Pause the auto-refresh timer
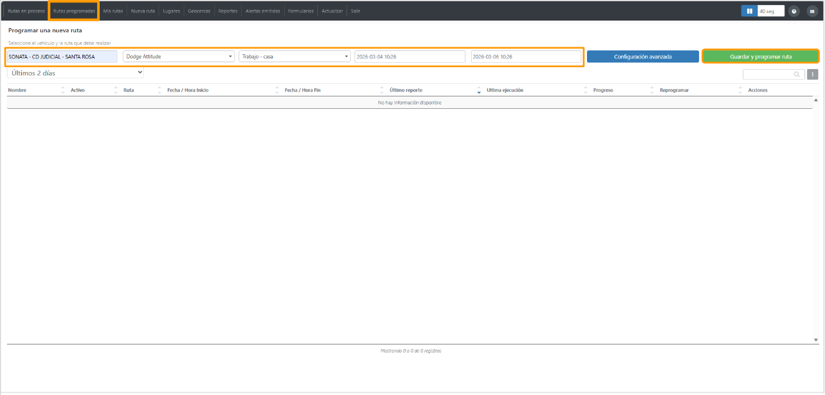 coord(750,11)
